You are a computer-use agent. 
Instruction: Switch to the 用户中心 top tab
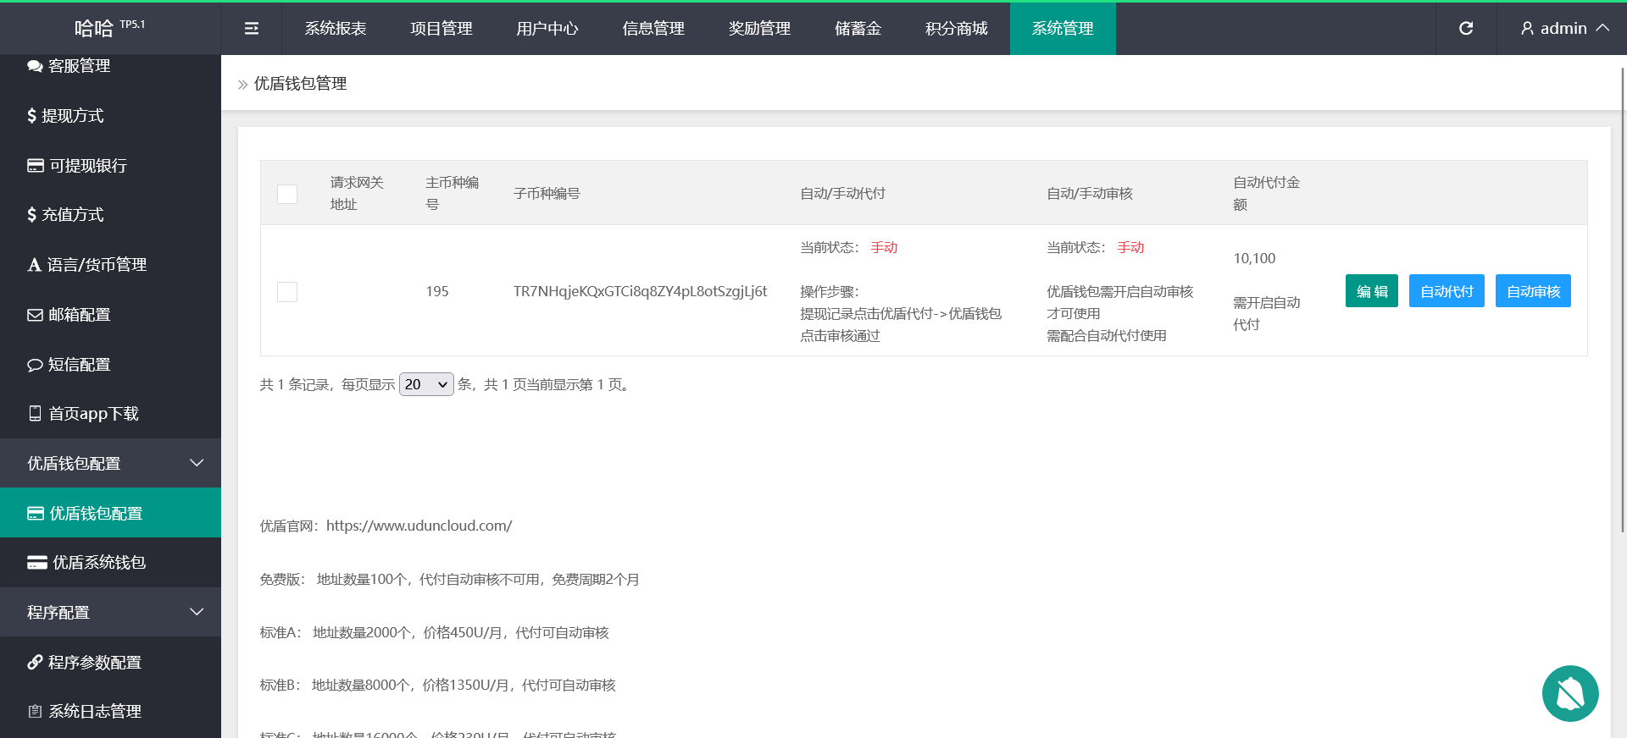(x=547, y=29)
